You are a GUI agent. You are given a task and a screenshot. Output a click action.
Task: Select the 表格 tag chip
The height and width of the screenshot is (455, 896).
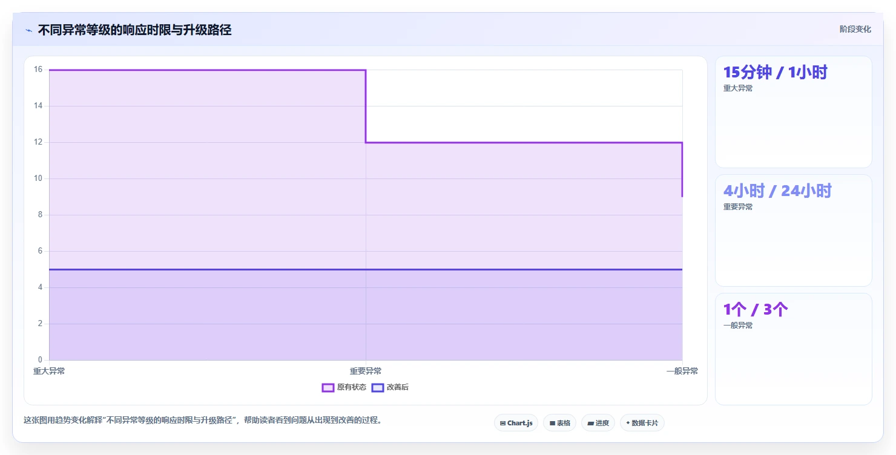coord(559,423)
